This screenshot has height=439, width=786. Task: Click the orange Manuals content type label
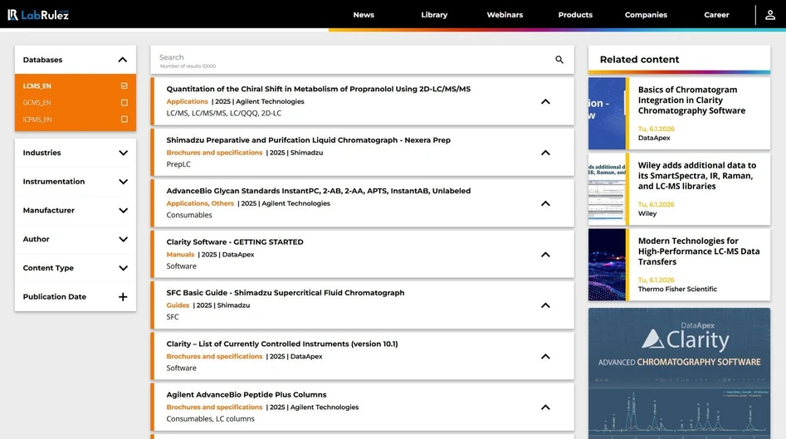(x=180, y=255)
